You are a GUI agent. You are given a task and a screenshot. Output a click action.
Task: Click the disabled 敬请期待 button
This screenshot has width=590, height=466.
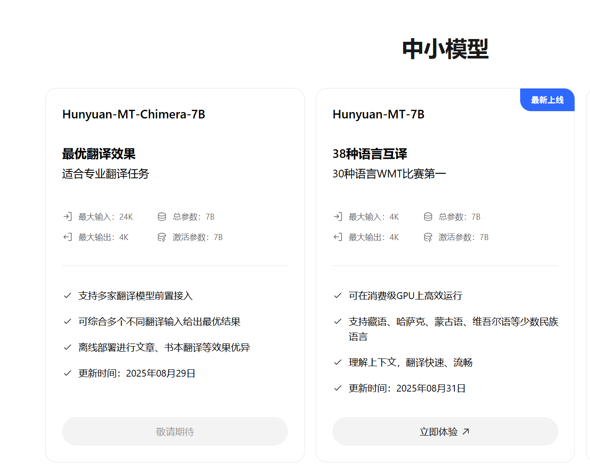175,431
